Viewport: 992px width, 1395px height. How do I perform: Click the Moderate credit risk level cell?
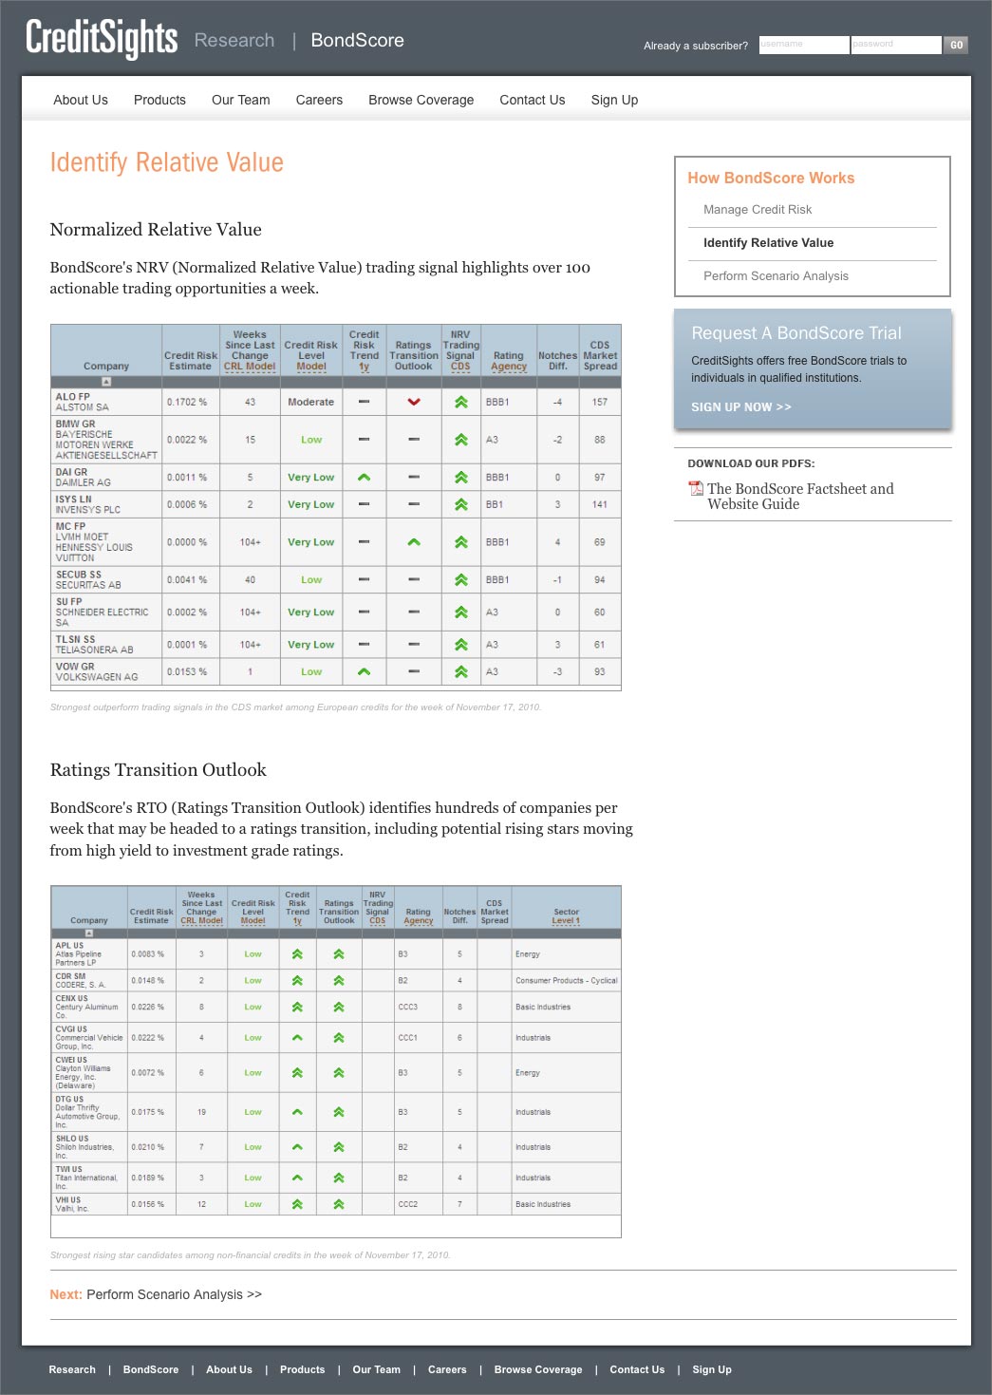point(311,402)
